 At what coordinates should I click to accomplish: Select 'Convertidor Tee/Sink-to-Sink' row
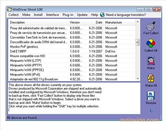point(72,37)
